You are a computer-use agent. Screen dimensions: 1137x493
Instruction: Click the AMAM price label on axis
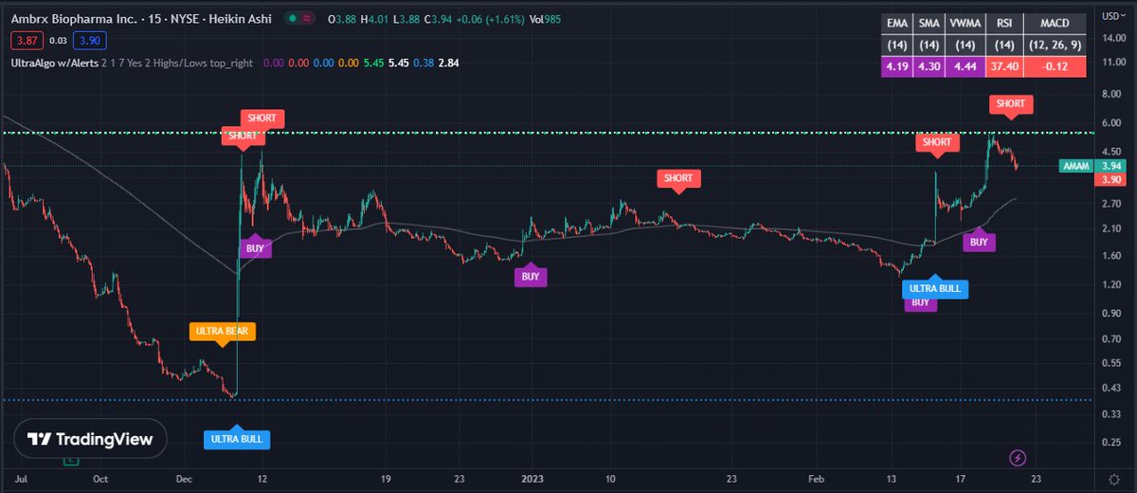point(1074,166)
